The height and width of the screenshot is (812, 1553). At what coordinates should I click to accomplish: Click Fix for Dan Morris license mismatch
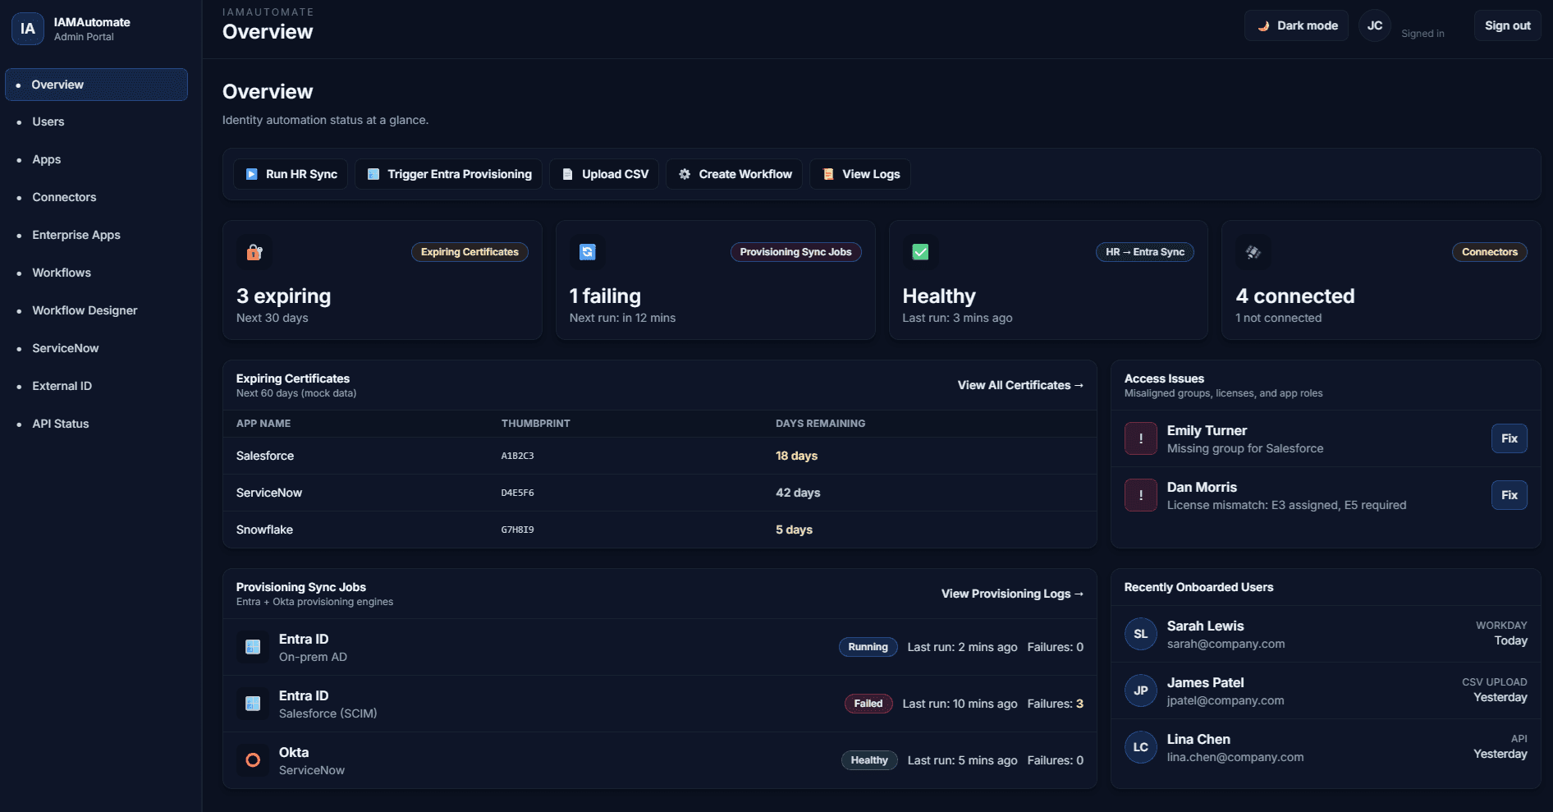coord(1509,494)
